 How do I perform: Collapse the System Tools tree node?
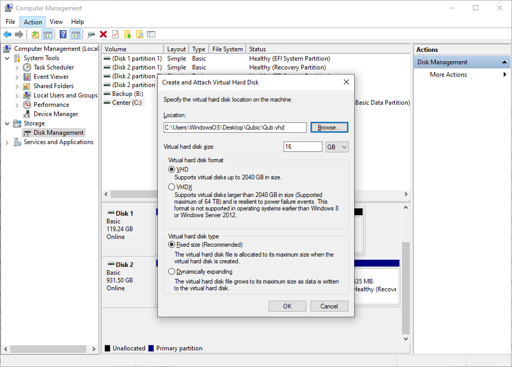point(7,59)
